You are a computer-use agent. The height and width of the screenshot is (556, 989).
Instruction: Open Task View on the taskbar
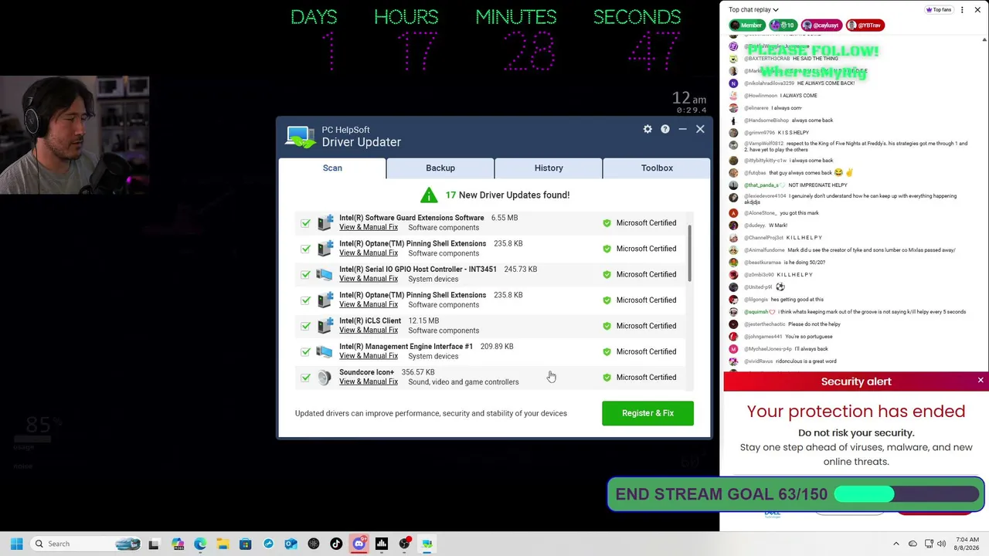154,544
